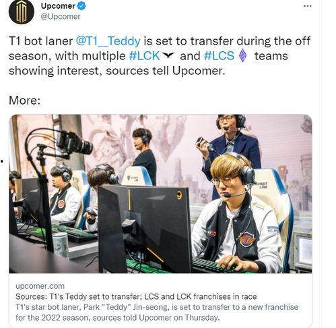
Task: Click the black wings LCK emoji icon
Action: coord(168,55)
